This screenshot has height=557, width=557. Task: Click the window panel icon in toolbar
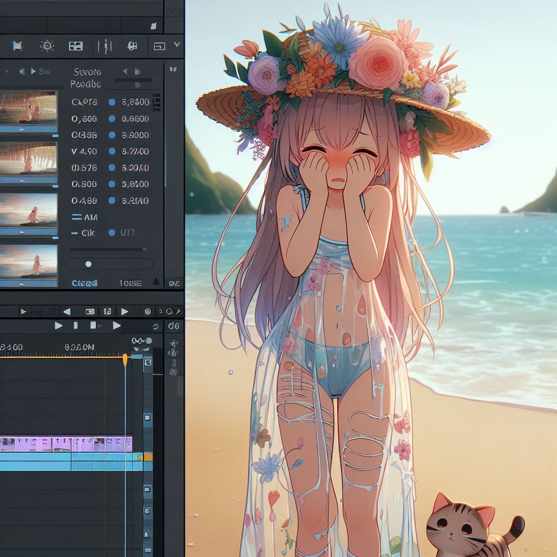[159, 46]
